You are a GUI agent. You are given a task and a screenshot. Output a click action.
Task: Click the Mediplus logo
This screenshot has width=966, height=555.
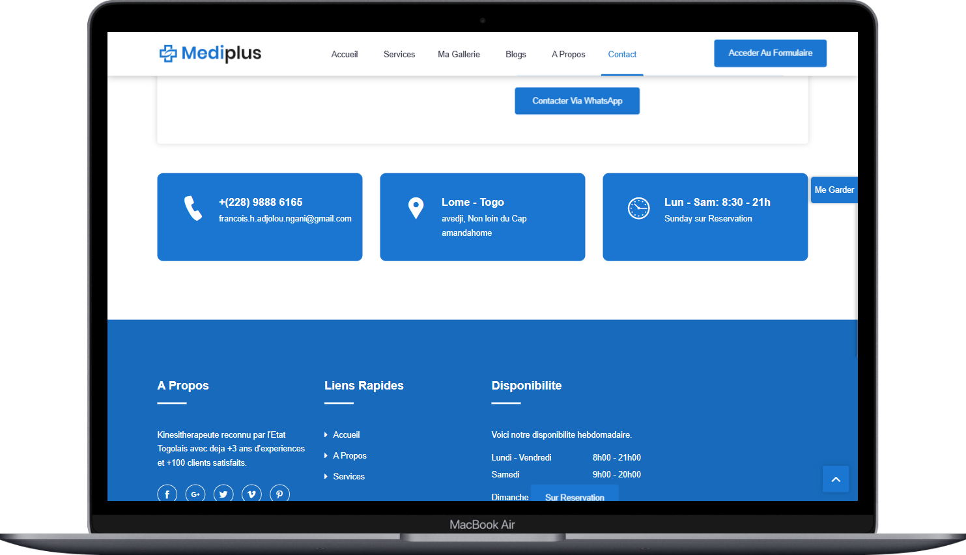pyautogui.click(x=210, y=53)
